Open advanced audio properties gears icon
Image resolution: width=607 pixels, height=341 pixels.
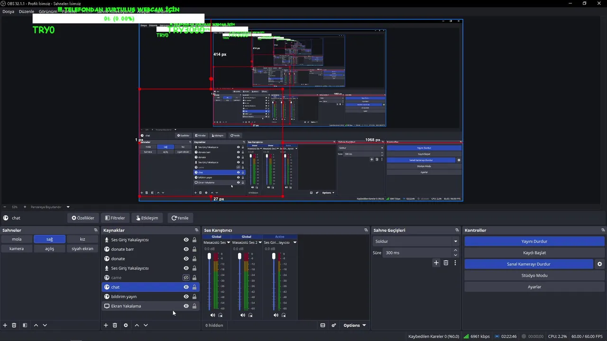[x=334, y=325]
